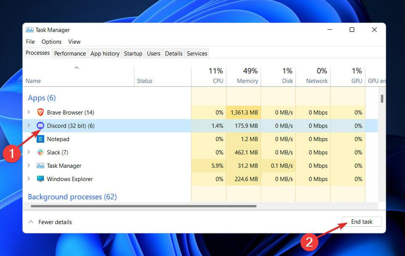Switch to the Performance tab
Image resolution: width=405 pixels, height=256 pixels.
coord(70,53)
